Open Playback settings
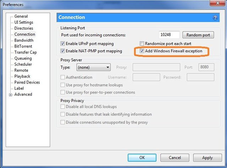The height and width of the screenshot is (168, 227). pyautogui.click(x=22, y=76)
